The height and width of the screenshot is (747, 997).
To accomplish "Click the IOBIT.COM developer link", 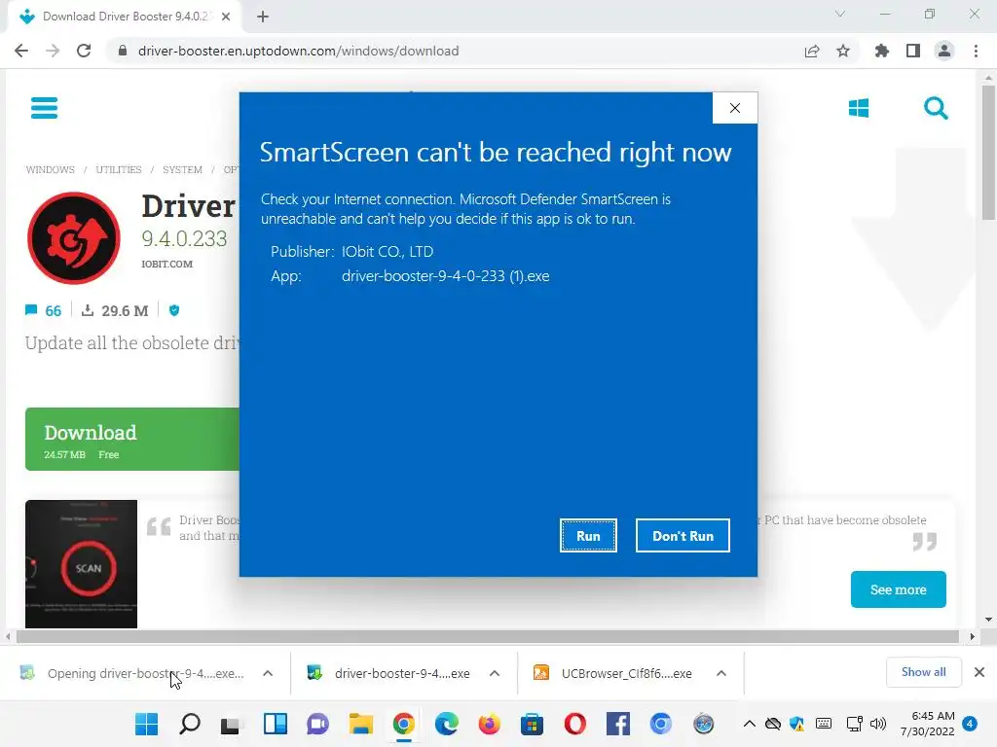I will click(x=167, y=264).
